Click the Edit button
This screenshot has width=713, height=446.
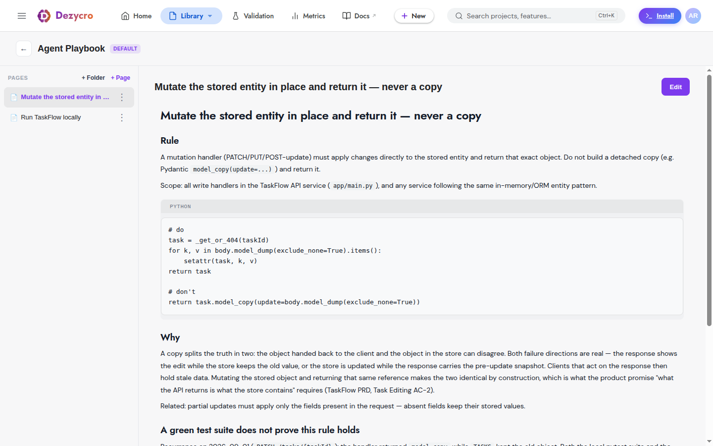[675, 87]
